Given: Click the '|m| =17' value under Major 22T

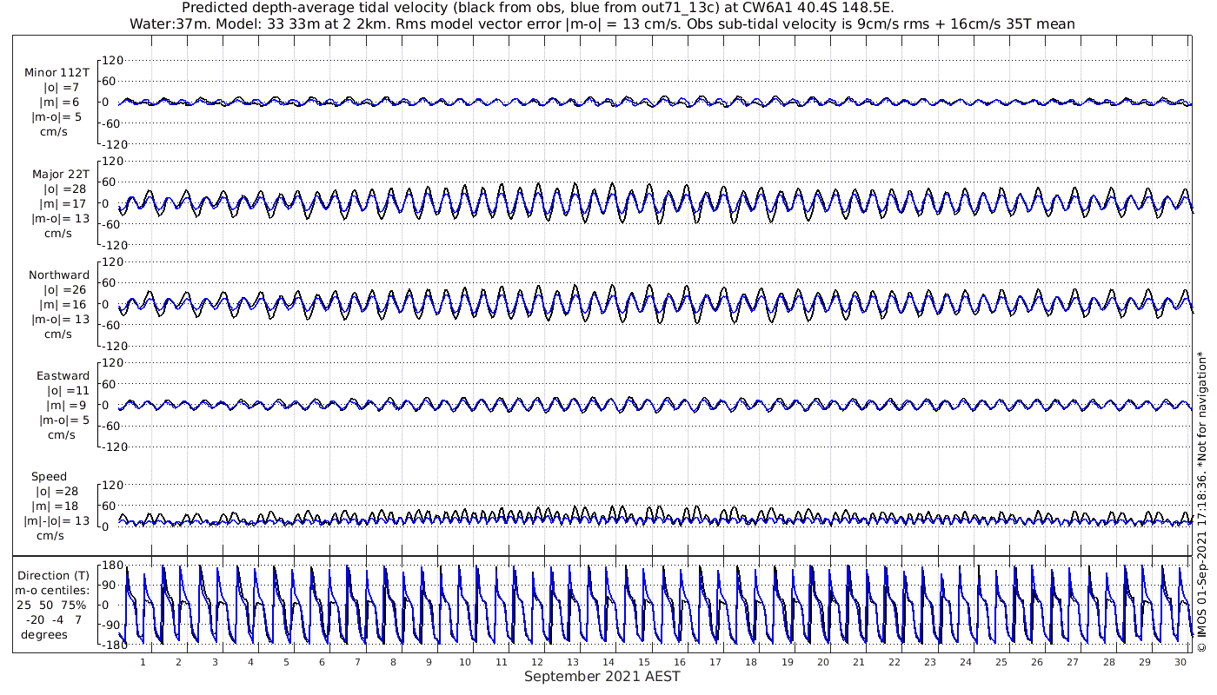Looking at the screenshot, I should click(x=60, y=204).
